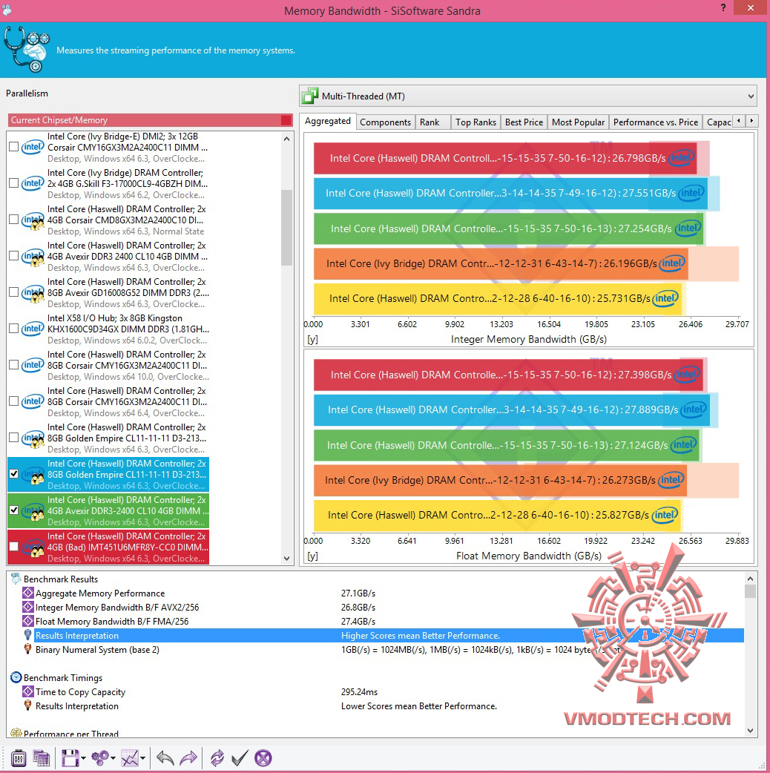Check the Corsair CMD8GX3M2A2400C10 entry
The width and height of the screenshot is (770, 773).
click(x=14, y=220)
